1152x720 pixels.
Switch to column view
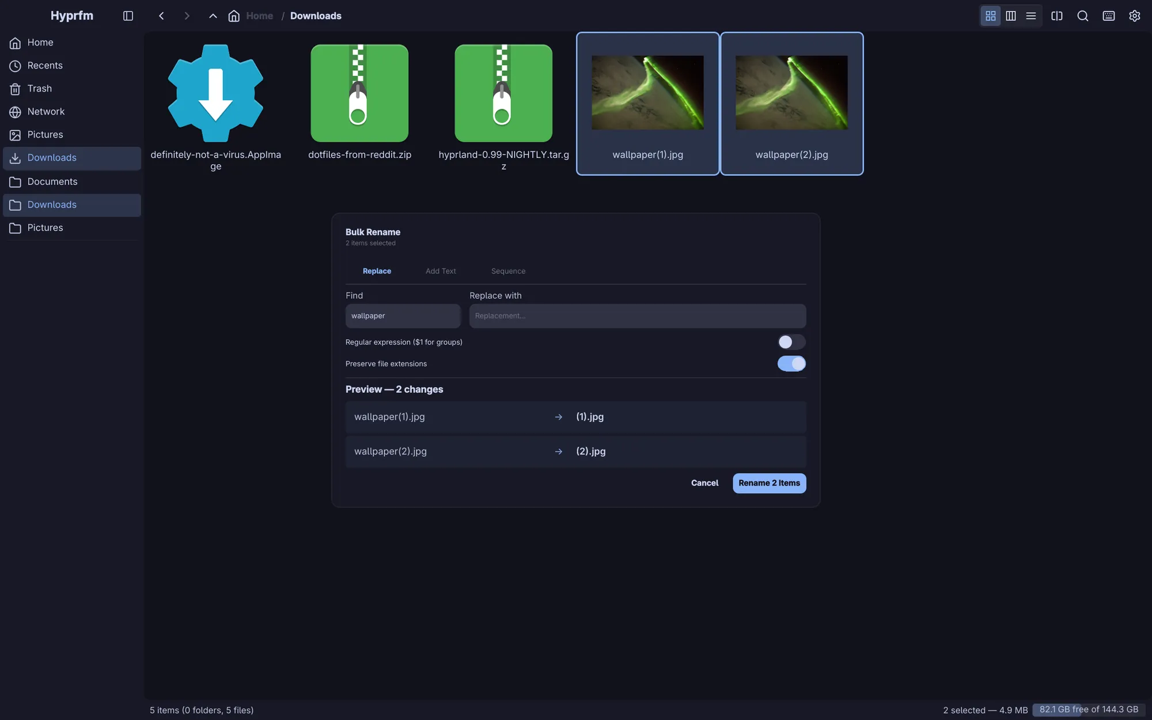pos(1010,16)
